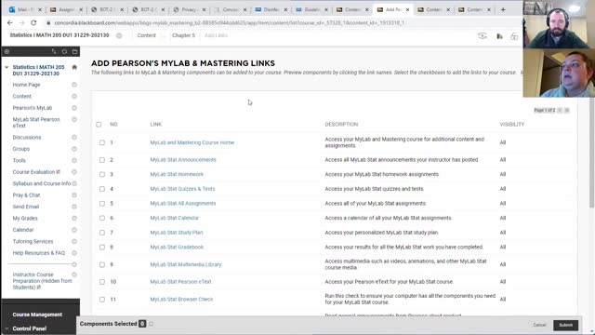Viewport: 595px width, 335px height.
Task: Preview MyLab Stat Homework link
Action: 177,174
